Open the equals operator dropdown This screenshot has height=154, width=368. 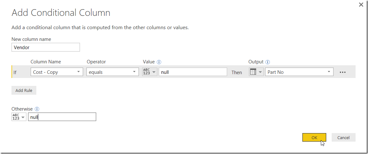coord(112,72)
